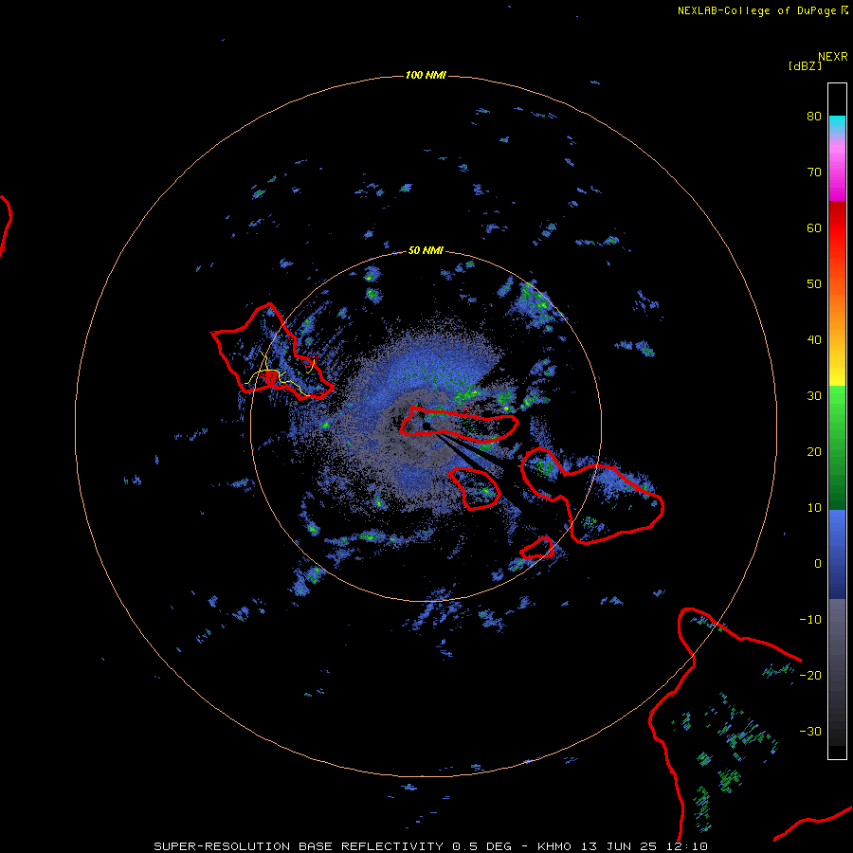
Task: Click the 10 value on the dBZ scale
Action: pos(814,508)
